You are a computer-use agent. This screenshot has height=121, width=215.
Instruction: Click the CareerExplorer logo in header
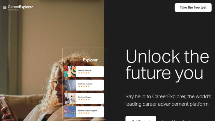pos(20,7)
